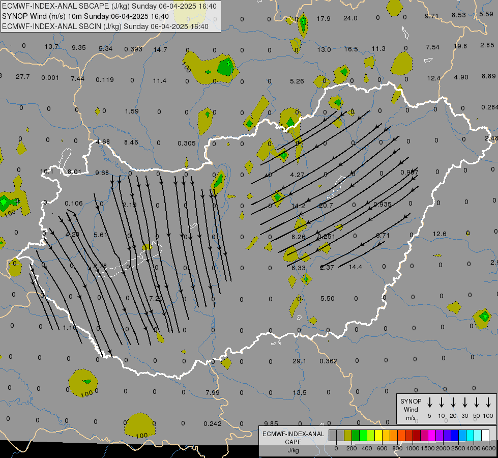Screen dimensions: 498x458
Task: Select the grid value 0.362
Action: 329,361
